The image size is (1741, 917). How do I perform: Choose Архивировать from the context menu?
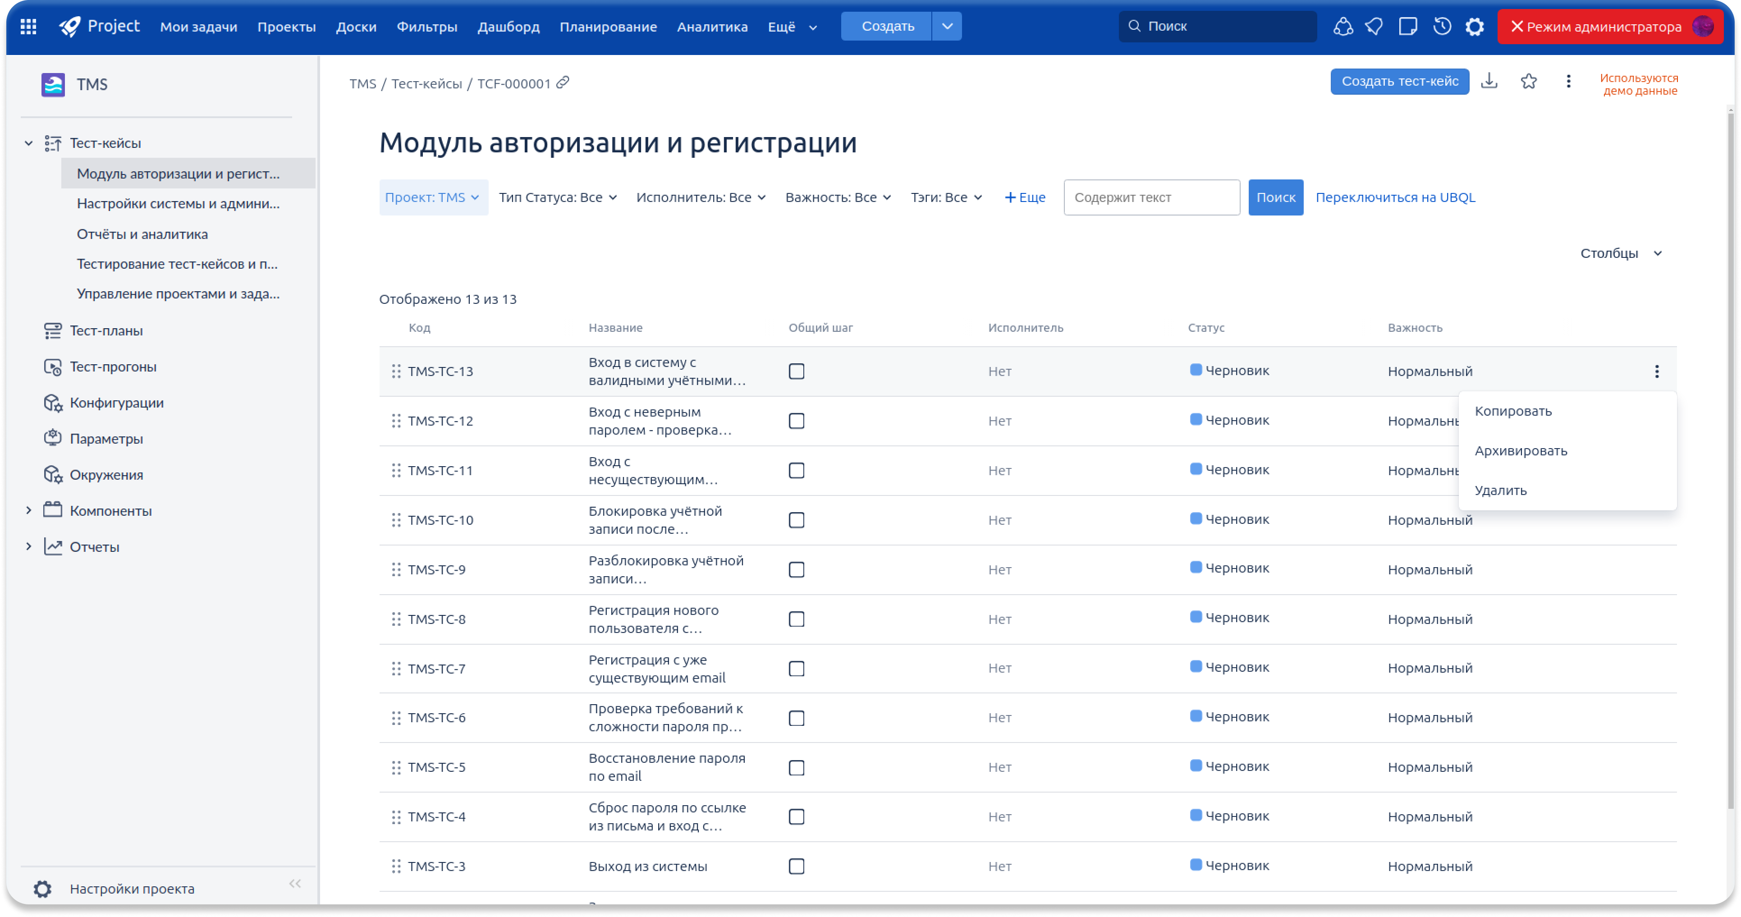pyautogui.click(x=1521, y=451)
